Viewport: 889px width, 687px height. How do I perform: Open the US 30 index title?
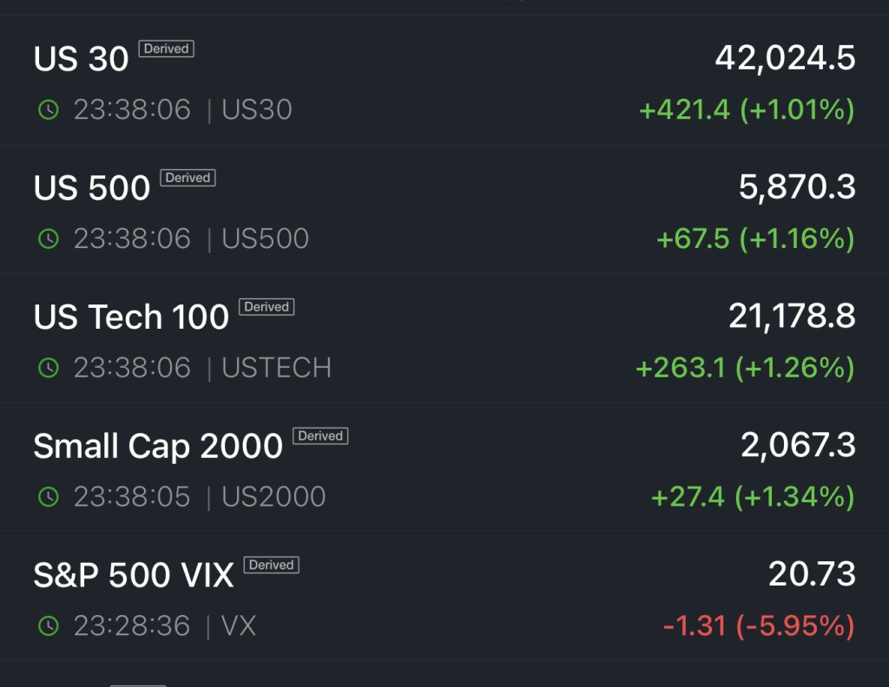pyautogui.click(x=81, y=59)
